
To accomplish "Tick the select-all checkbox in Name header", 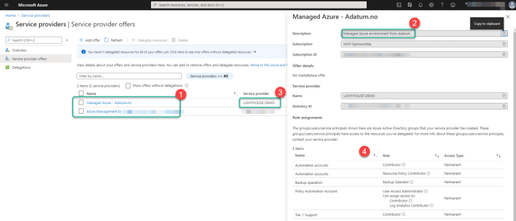I will tap(81, 94).
